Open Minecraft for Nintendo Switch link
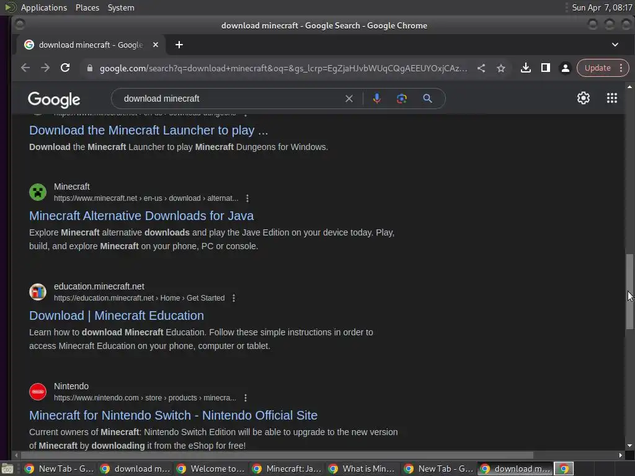The image size is (635, 476). tap(174, 415)
